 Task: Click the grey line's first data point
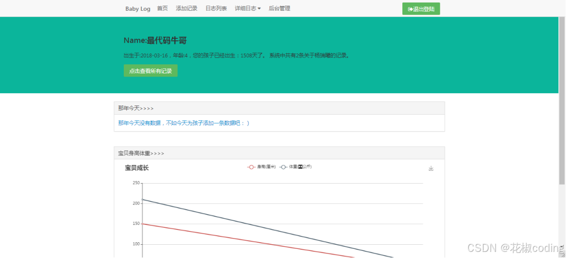tap(142, 199)
